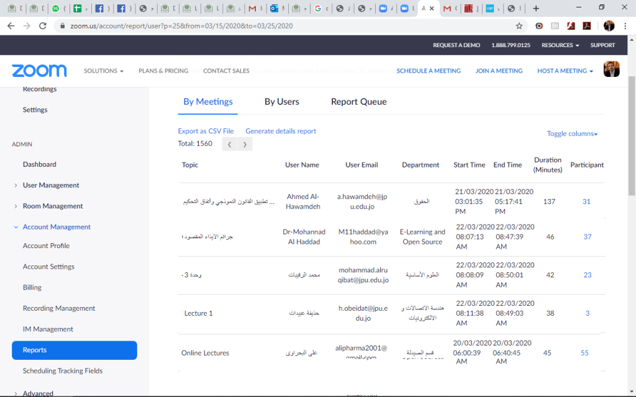Viewport: 636px width, 397px height.
Task: Open the Report Queue tab
Action: click(x=358, y=102)
